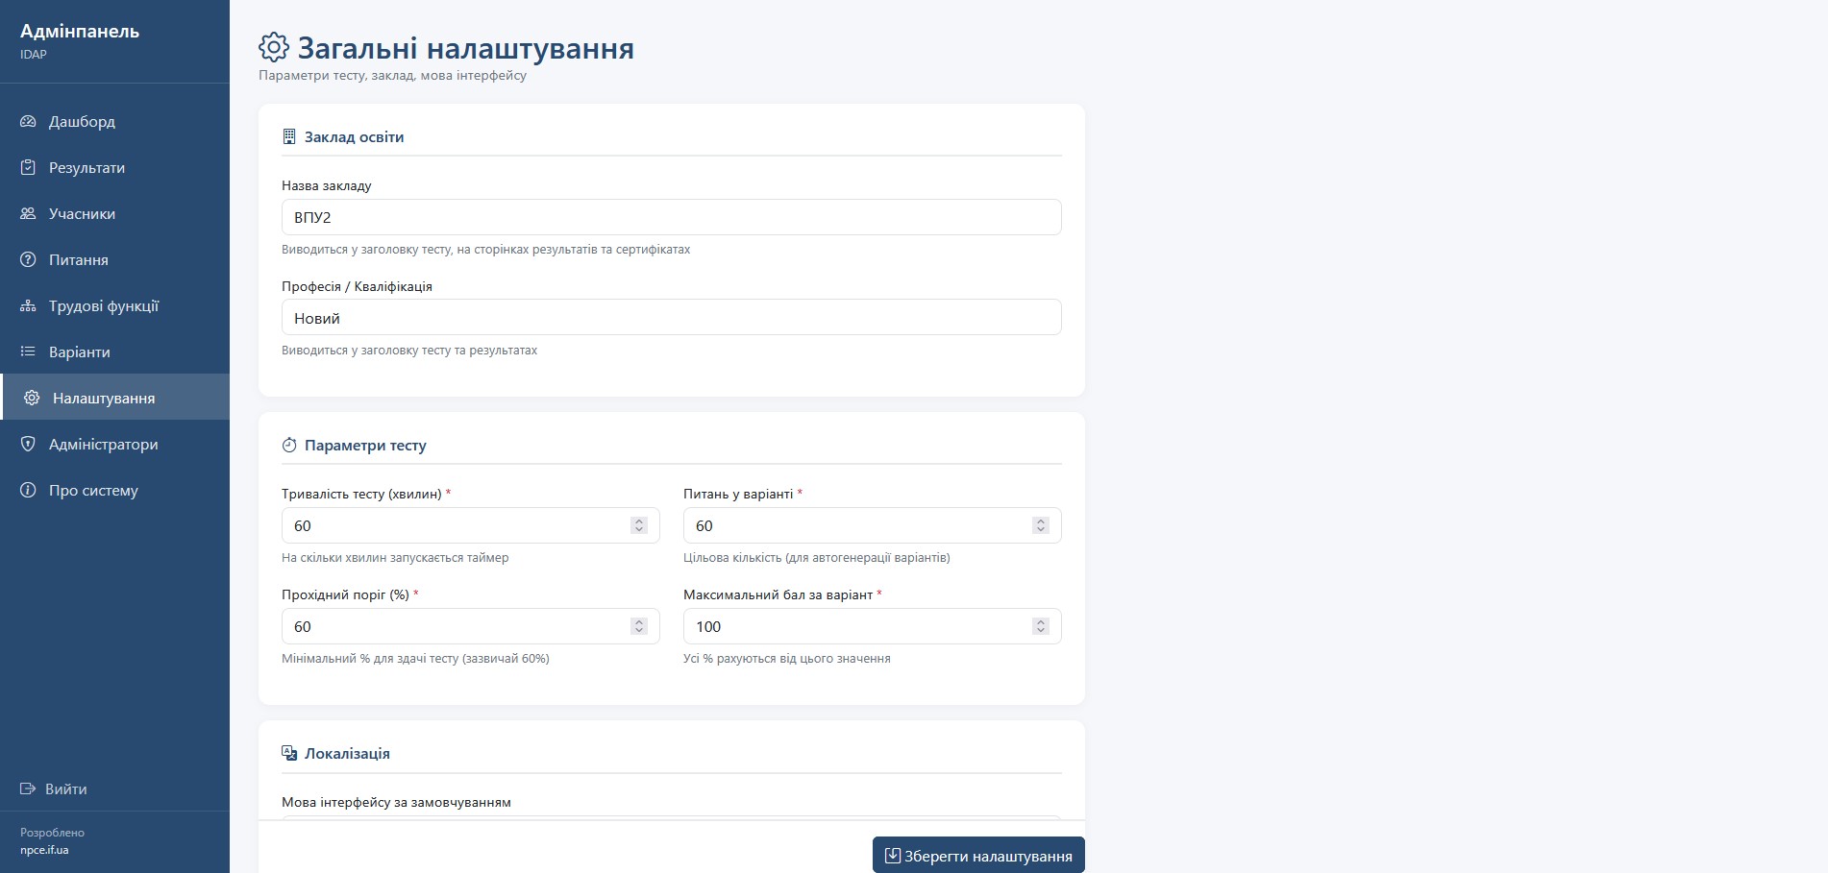Show the Про систему page

114,491
